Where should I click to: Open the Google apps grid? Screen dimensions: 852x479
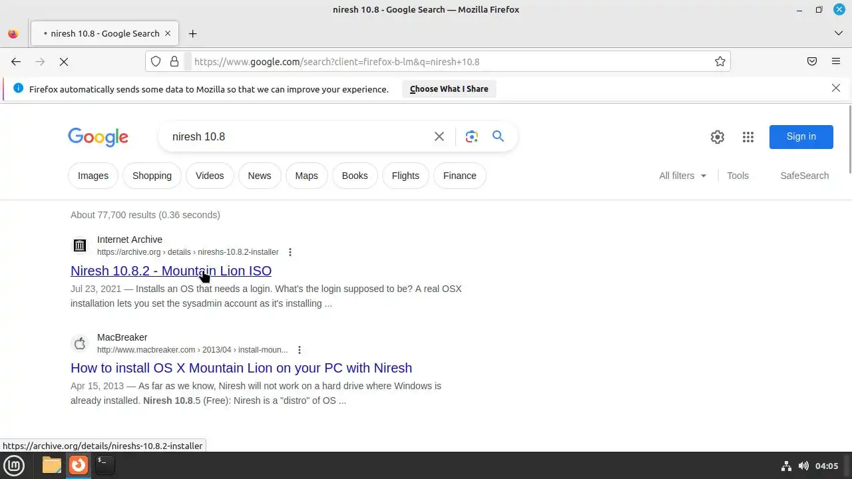pyautogui.click(x=748, y=137)
